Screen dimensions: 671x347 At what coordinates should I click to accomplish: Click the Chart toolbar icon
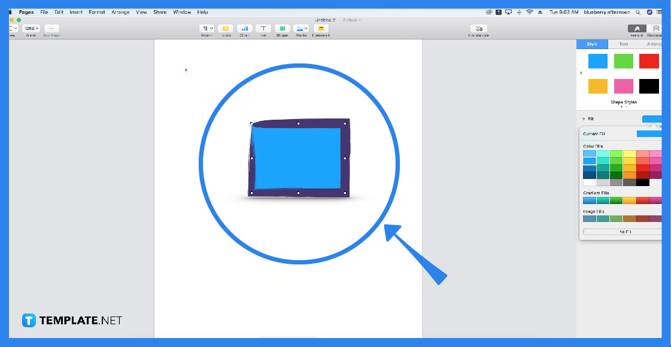pos(244,29)
